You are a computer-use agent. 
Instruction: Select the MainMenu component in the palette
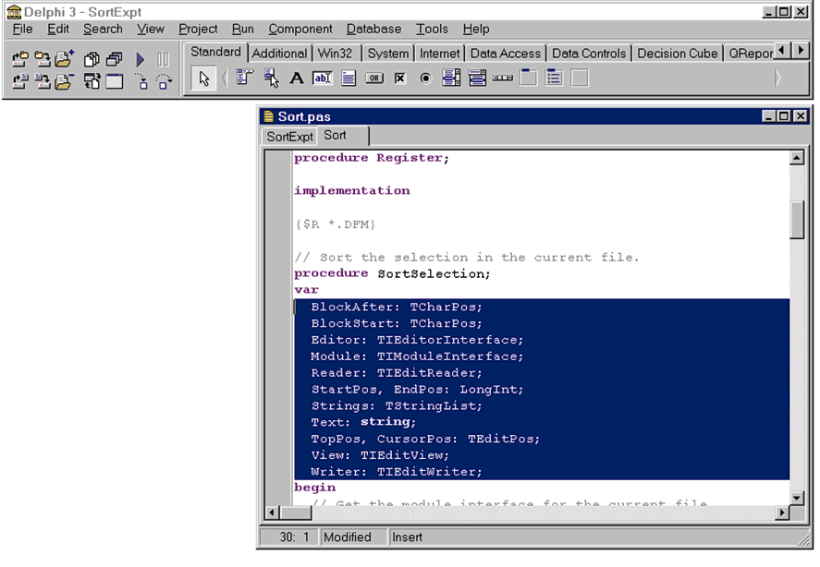(244, 78)
